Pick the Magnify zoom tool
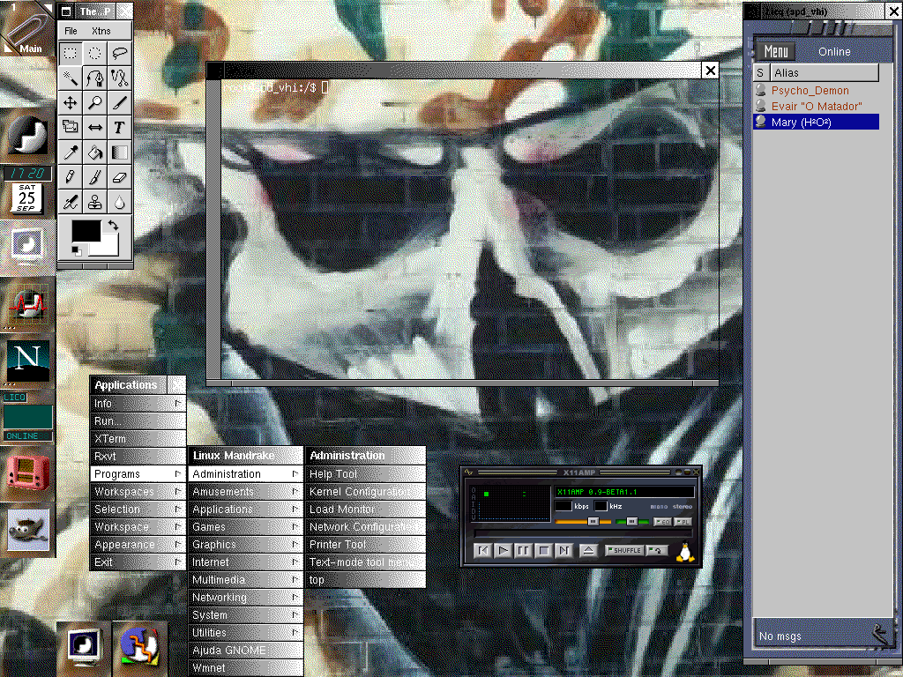The height and width of the screenshot is (677, 903). pyautogui.click(x=95, y=103)
